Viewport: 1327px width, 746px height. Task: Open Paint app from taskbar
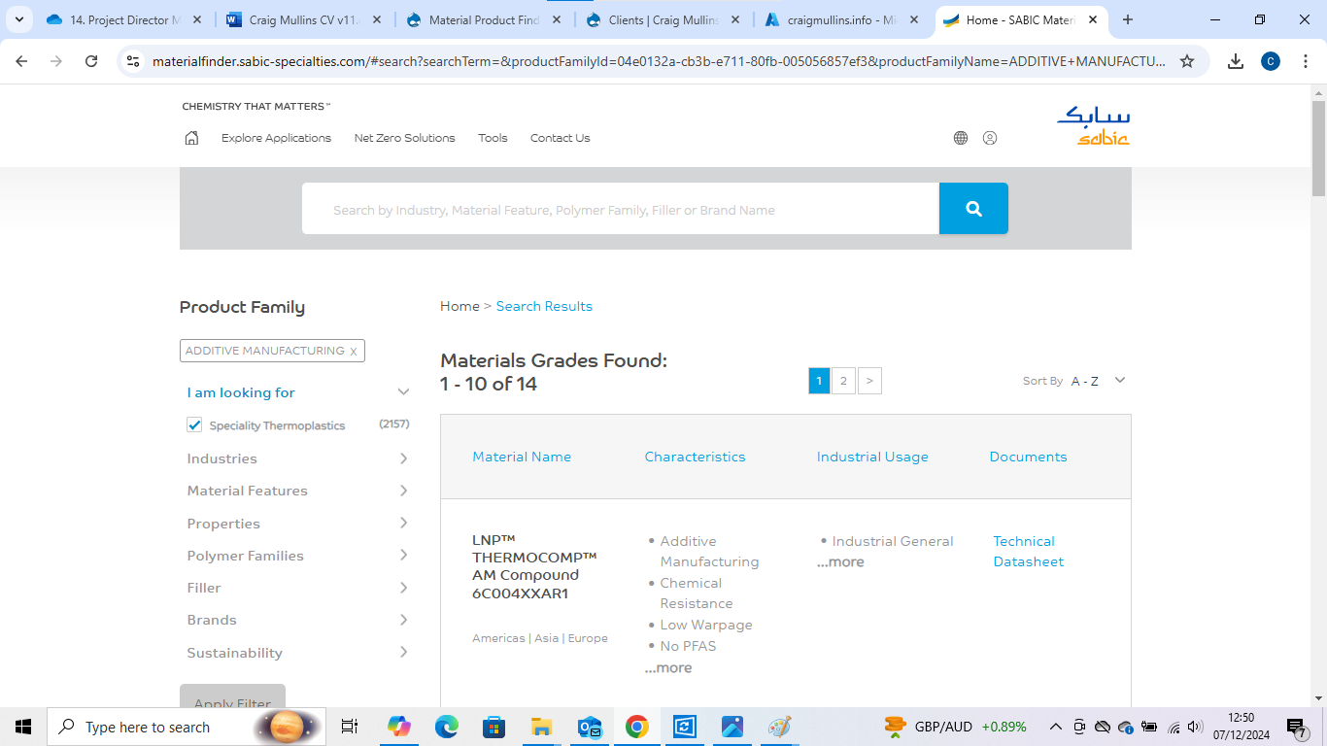pyautogui.click(x=779, y=727)
